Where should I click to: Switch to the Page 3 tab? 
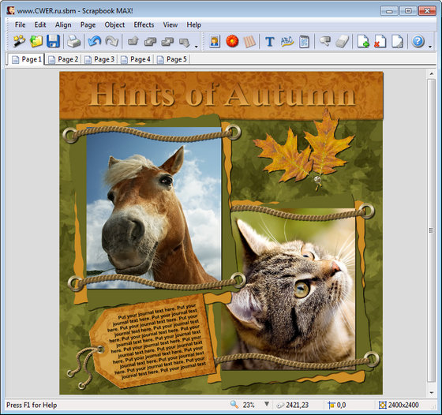click(99, 59)
